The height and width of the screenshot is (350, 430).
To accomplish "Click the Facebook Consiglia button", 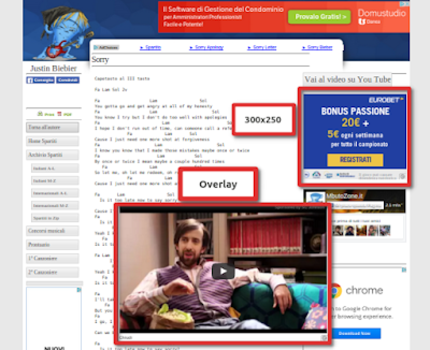I will (x=40, y=80).
